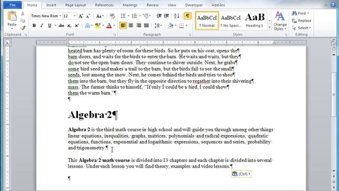Click the Numbering list icon
Viewport: 339px width, 191px height.
[x=135, y=16]
